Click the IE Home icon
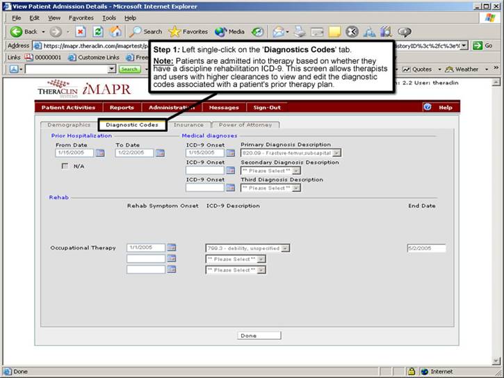The width and height of the screenshot is (504, 378). pyautogui.click(x=115, y=31)
